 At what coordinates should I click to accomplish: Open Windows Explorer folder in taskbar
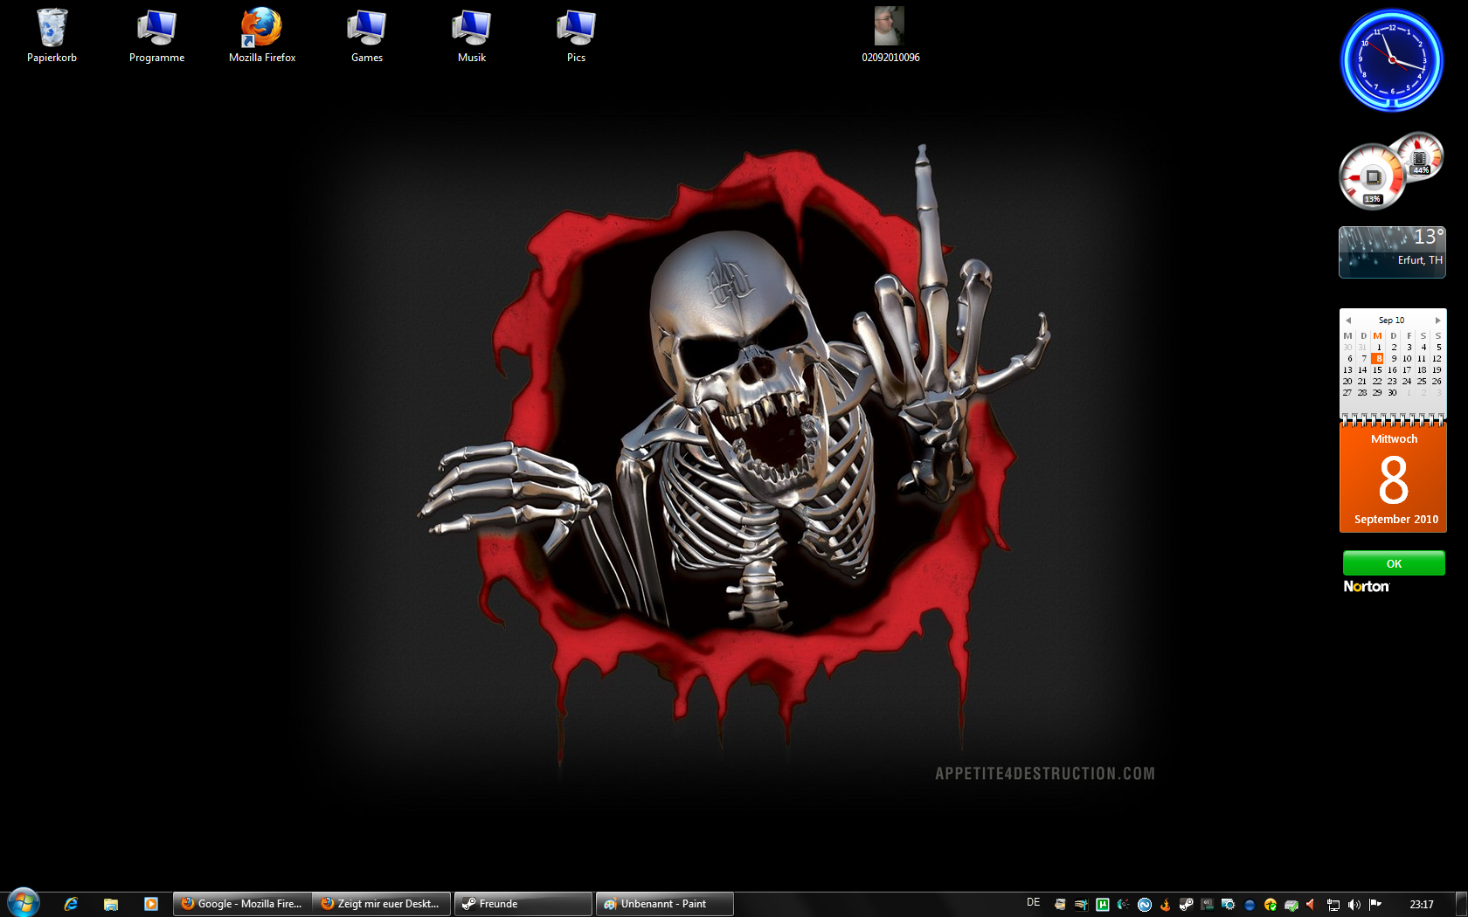[111, 904]
